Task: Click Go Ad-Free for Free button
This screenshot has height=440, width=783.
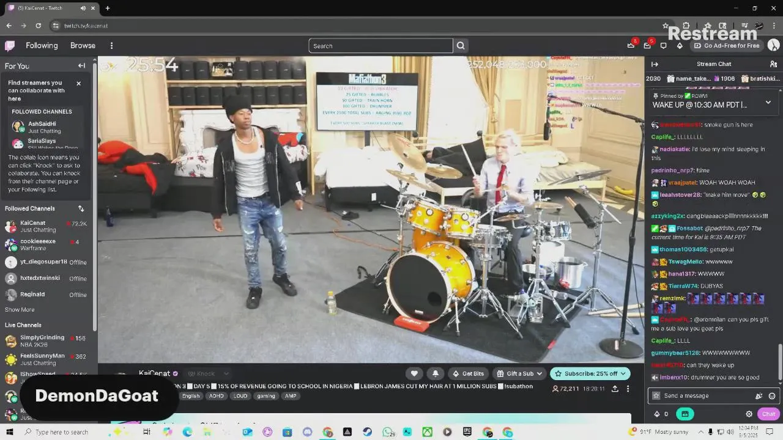Action: pos(727,46)
